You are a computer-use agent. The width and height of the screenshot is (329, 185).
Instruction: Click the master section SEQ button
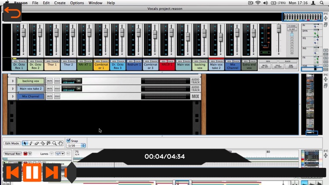click(268, 61)
